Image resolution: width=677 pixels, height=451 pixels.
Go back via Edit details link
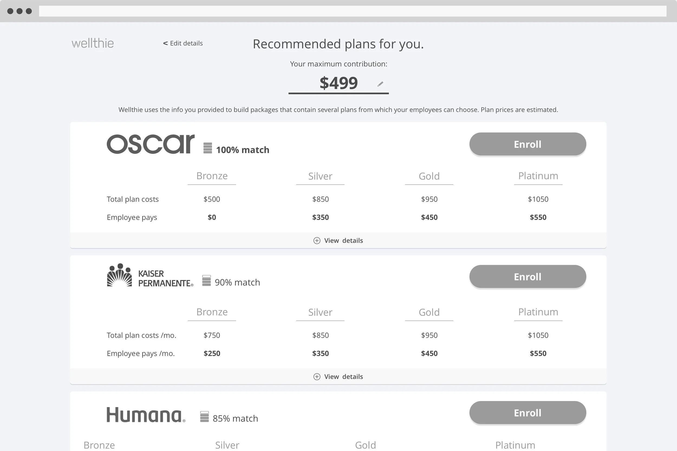(183, 43)
